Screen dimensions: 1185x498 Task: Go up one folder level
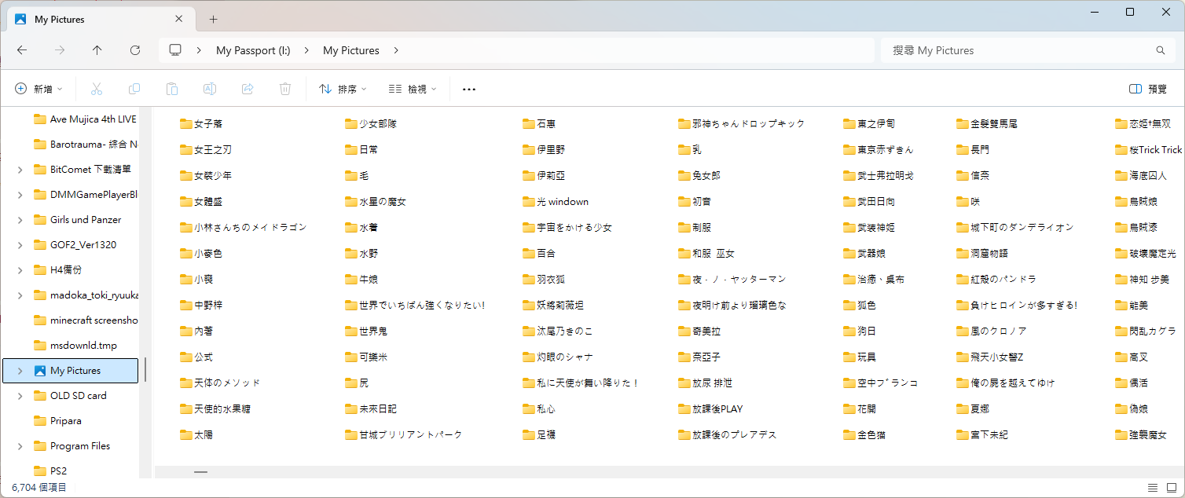pos(97,50)
